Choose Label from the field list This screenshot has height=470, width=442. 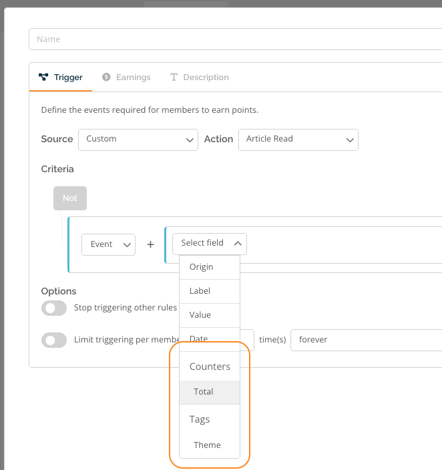tap(210, 291)
